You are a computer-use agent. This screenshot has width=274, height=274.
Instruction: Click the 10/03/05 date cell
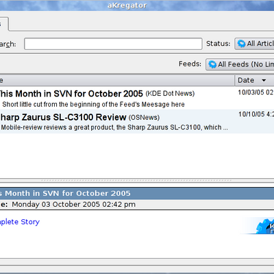256,92
